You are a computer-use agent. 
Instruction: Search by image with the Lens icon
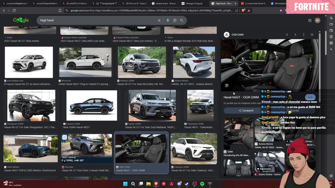[x=175, y=20]
